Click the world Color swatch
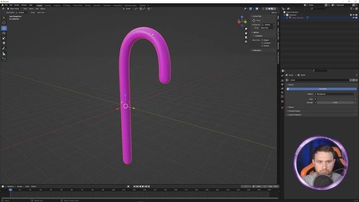This screenshot has height=202, width=359. [335, 99]
